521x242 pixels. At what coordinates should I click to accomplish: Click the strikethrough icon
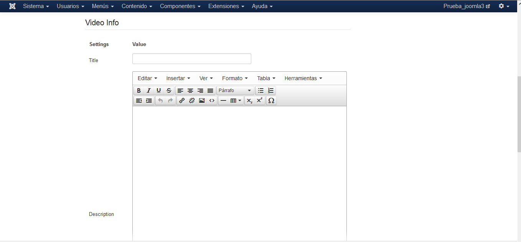coord(169,91)
